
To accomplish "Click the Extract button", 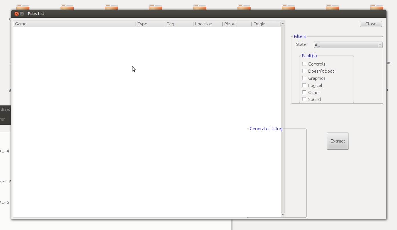I will click(x=338, y=141).
